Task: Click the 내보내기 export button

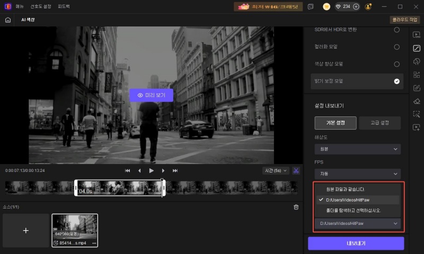Action: [356, 243]
